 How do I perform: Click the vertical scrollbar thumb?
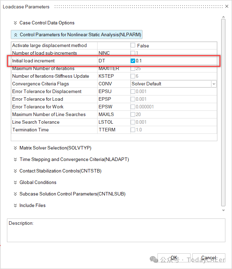(223, 112)
